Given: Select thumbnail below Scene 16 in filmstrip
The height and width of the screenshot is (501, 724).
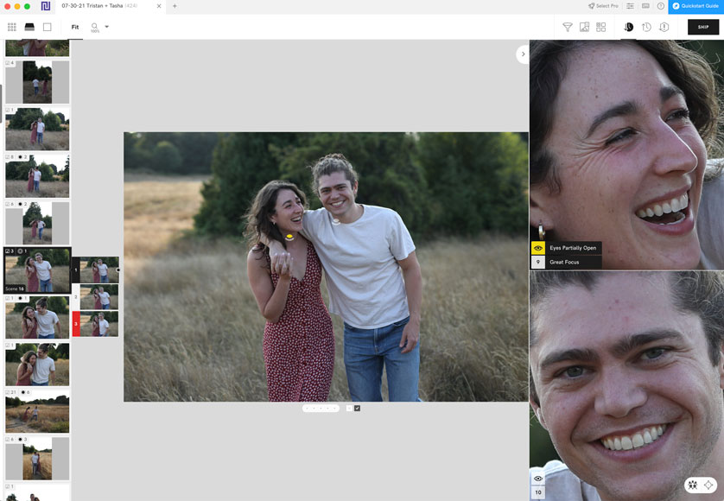Looking at the screenshot, I should click(x=37, y=317).
